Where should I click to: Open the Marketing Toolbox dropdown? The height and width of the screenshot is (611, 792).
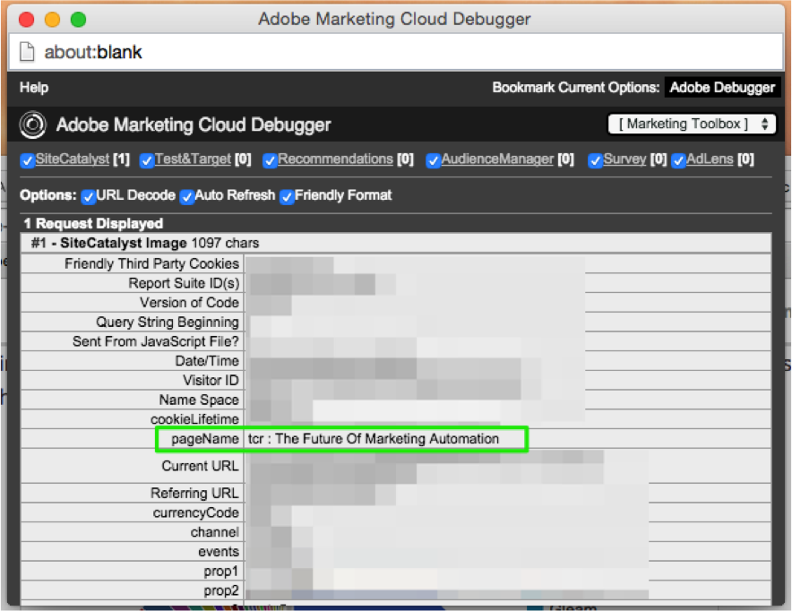coord(692,124)
